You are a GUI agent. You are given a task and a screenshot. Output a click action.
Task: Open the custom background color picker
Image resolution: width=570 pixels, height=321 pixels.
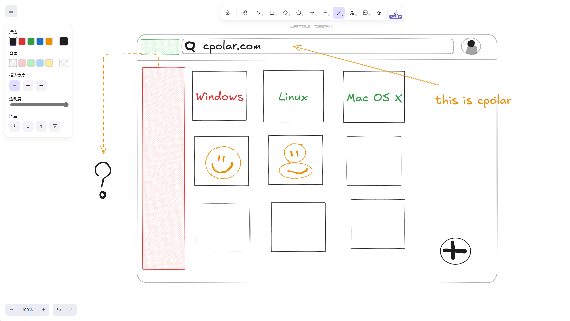click(64, 63)
